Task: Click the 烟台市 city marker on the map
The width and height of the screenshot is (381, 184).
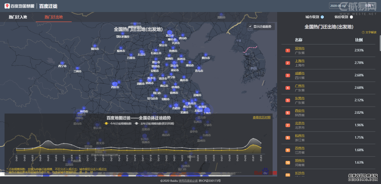Action: 206,55
